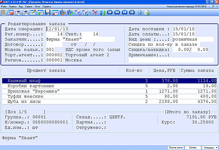Click the delete record red X icon
This screenshot has height=150, width=219.
(55, 13)
